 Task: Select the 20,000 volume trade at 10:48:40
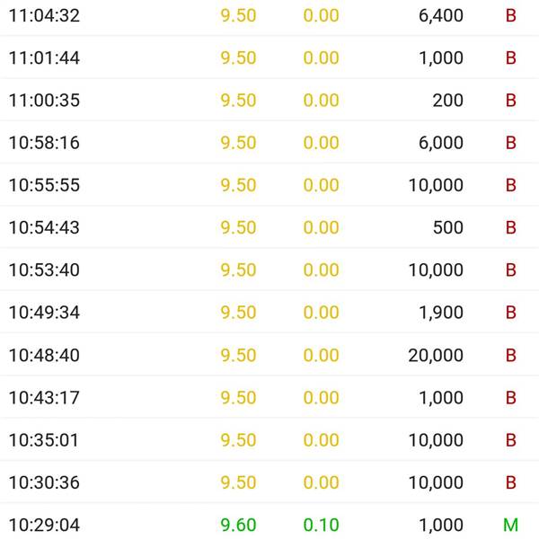click(x=269, y=355)
